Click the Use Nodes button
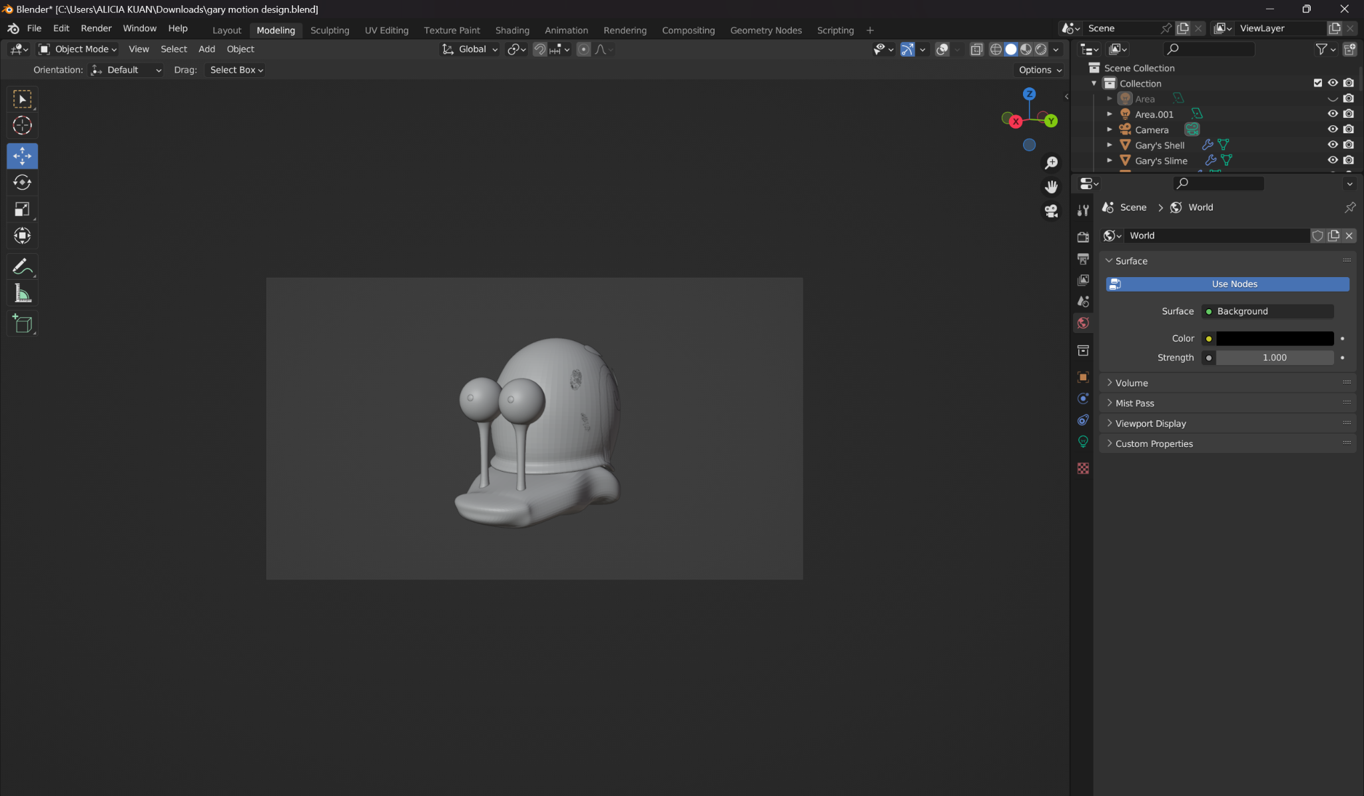Image resolution: width=1364 pixels, height=796 pixels. pos(1227,284)
